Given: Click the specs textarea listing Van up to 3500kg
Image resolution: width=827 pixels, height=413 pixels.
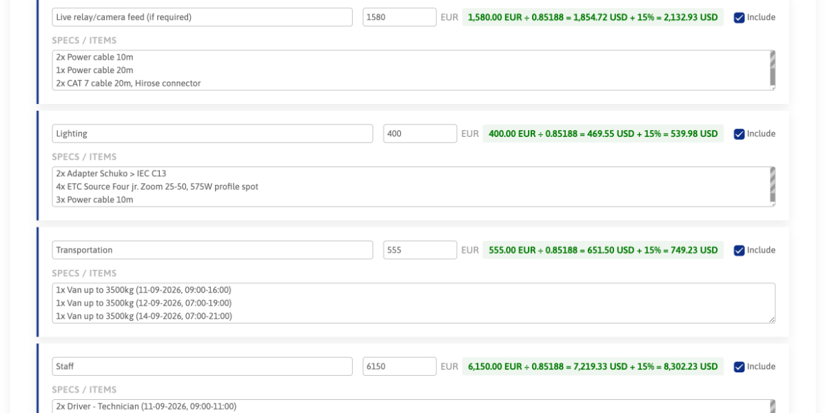Looking at the screenshot, I should [x=413, y=303].
